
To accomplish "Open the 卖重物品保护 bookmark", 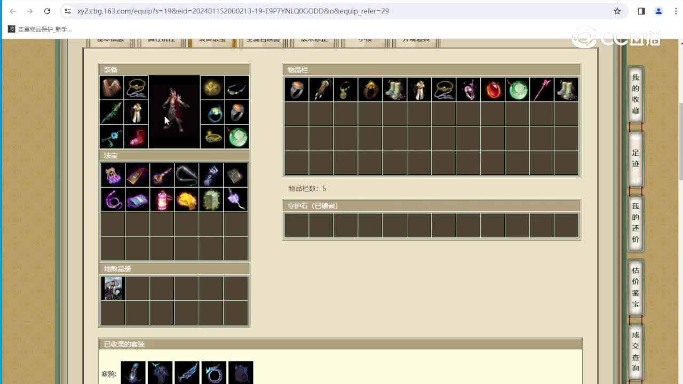I will [40, 29].
